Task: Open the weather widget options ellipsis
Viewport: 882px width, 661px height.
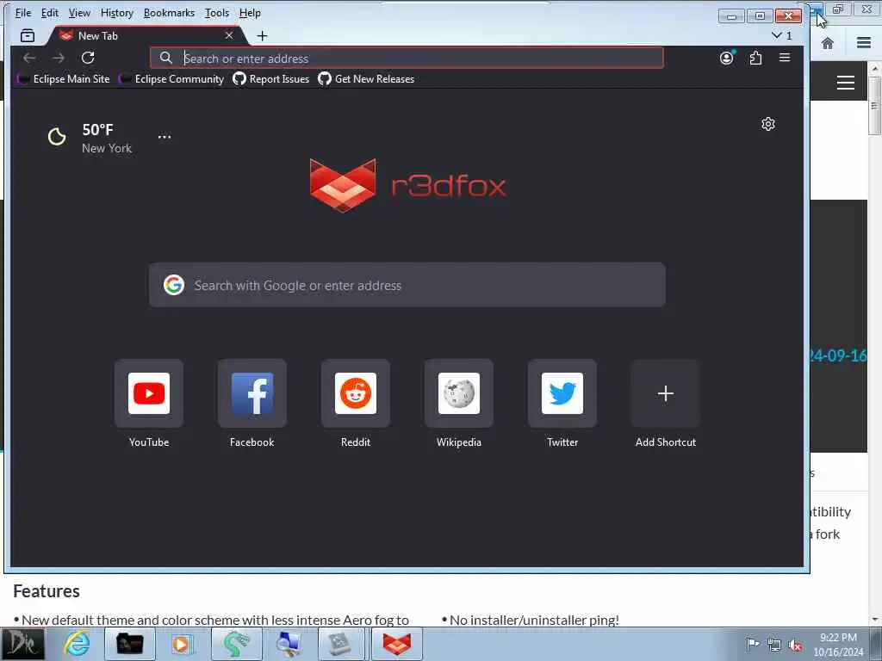Action: [x=165, y=137]
